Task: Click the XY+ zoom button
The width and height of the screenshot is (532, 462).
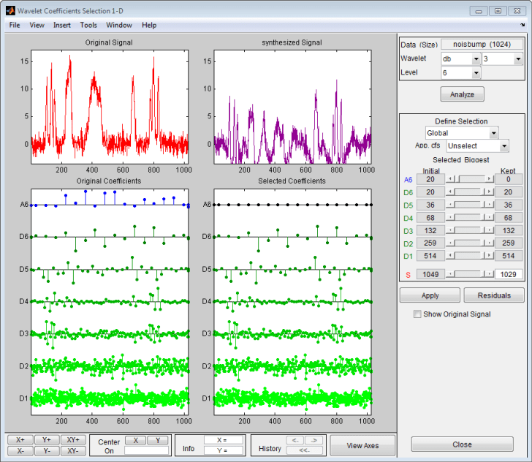Action: [72, 440]
